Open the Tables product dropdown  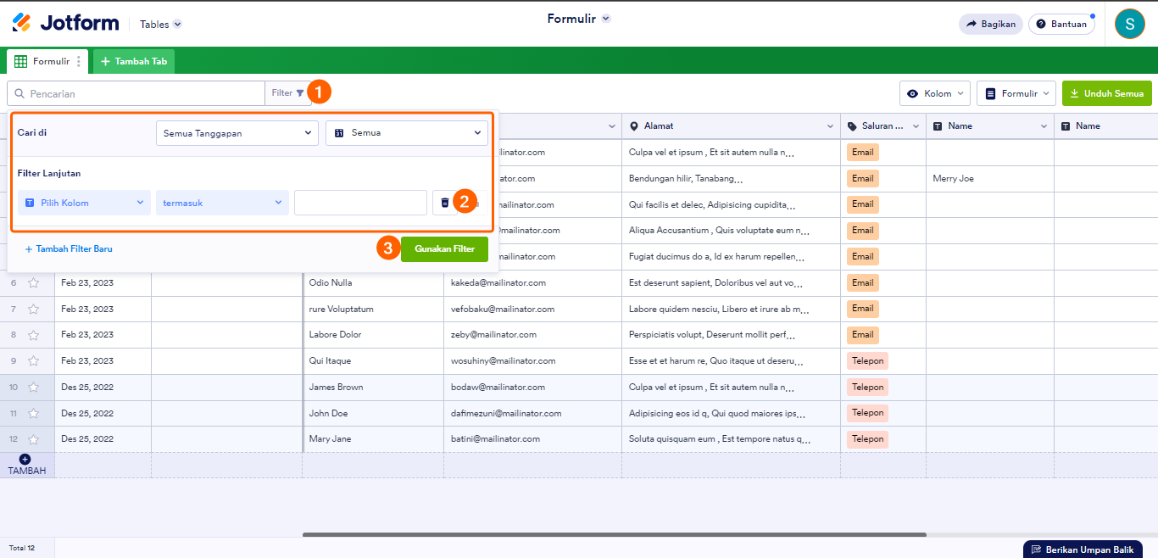[160, 25]
